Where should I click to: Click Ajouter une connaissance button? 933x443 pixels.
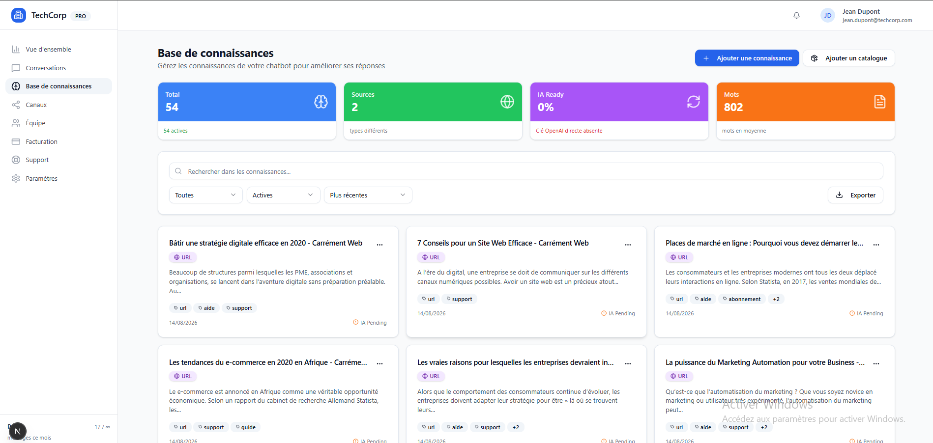[x=747, y=58]
